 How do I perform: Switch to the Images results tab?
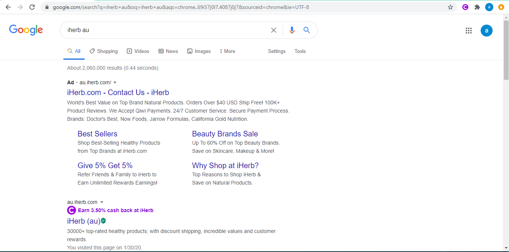[x=199, y=51]
